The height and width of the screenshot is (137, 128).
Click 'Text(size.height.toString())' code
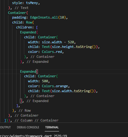pyautogui.click(x=70, y=47)
